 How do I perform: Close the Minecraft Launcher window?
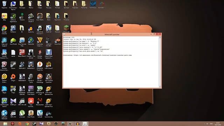point(159,34)
